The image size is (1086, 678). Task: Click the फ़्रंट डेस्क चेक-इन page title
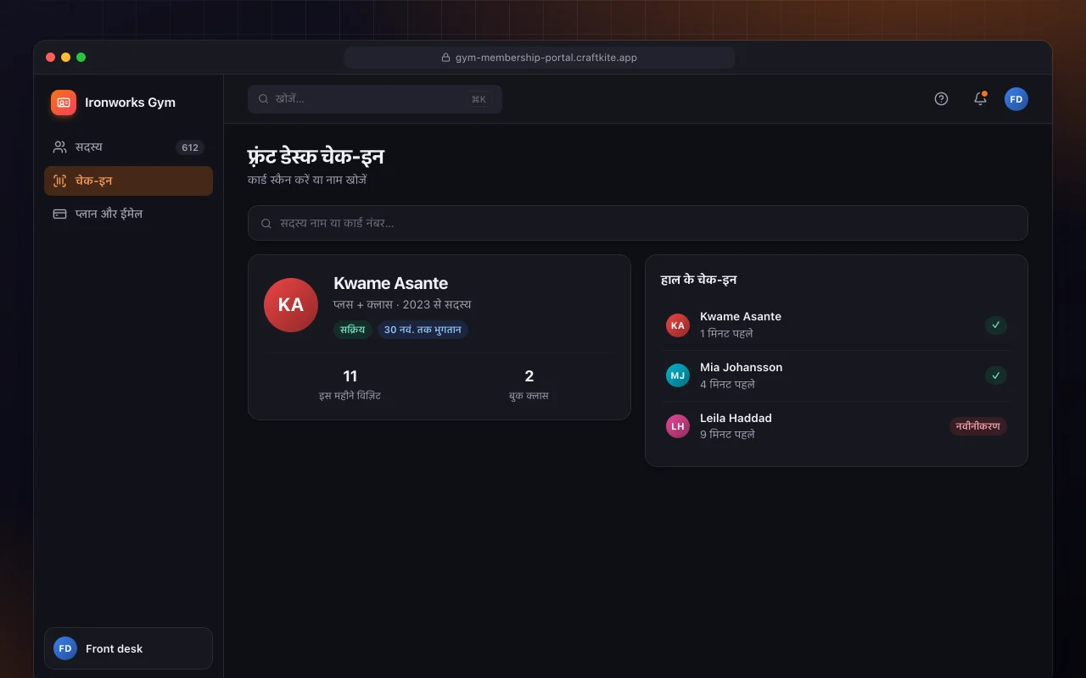click(316, 157)
